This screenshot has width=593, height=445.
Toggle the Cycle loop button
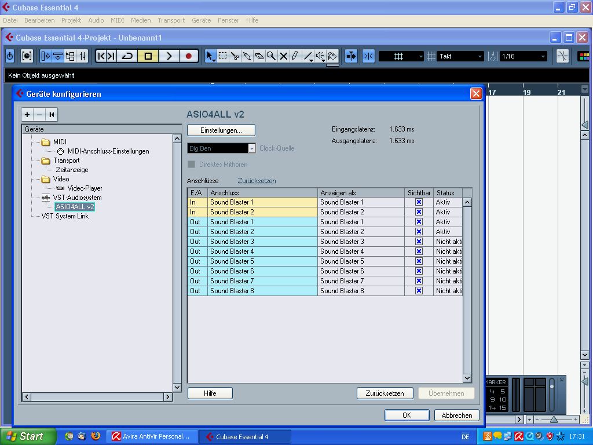coord(127,56)
